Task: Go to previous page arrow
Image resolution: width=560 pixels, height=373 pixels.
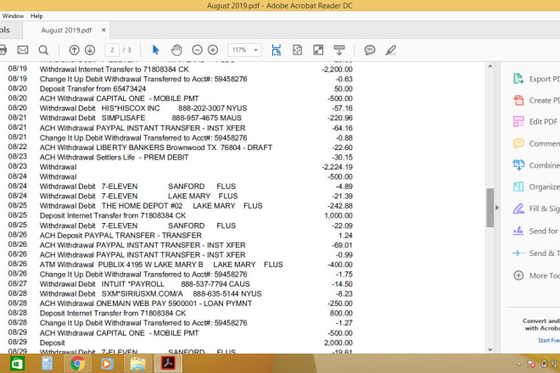Action: coord(75,50)
